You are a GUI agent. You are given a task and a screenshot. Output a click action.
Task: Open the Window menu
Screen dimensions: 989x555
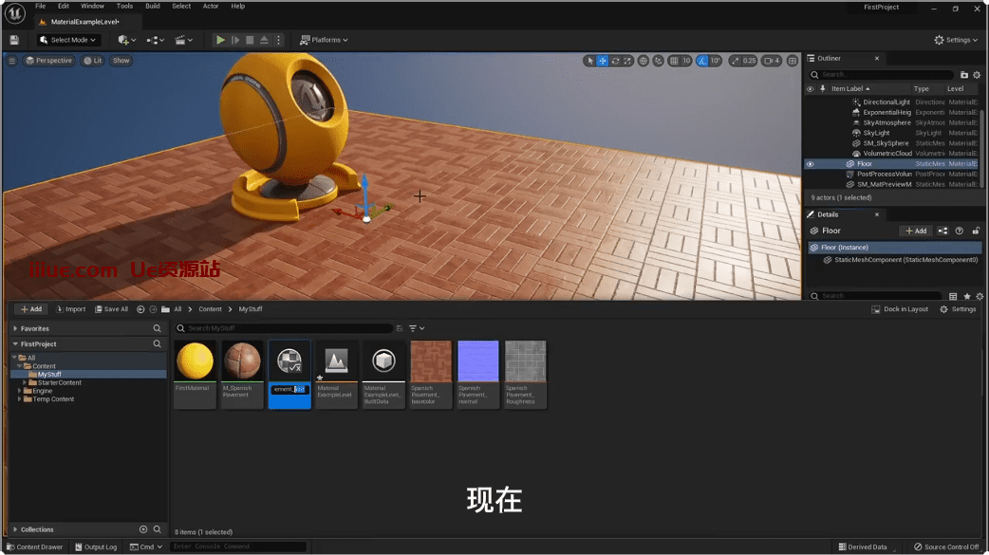[x=92, y=6]
